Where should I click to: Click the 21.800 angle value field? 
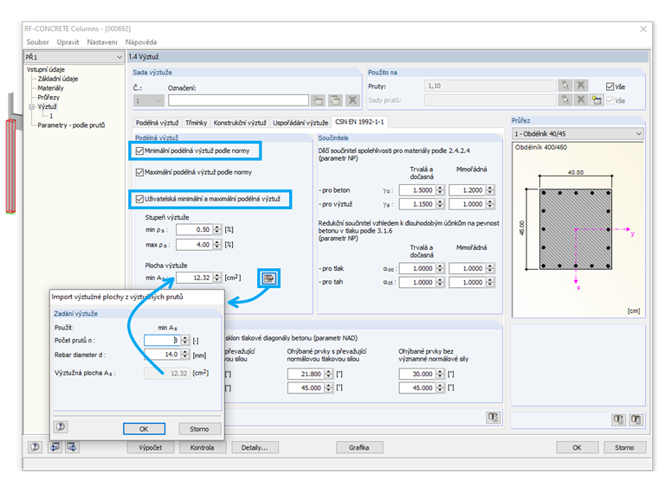(x=306, y=374)
